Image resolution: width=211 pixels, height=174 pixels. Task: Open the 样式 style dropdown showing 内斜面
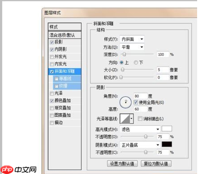point(132,39)
